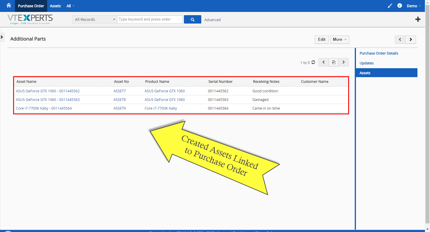The width and height of the screenshot is (430, 232).
Task: Click the Edit button
Action: click(322, 39)
